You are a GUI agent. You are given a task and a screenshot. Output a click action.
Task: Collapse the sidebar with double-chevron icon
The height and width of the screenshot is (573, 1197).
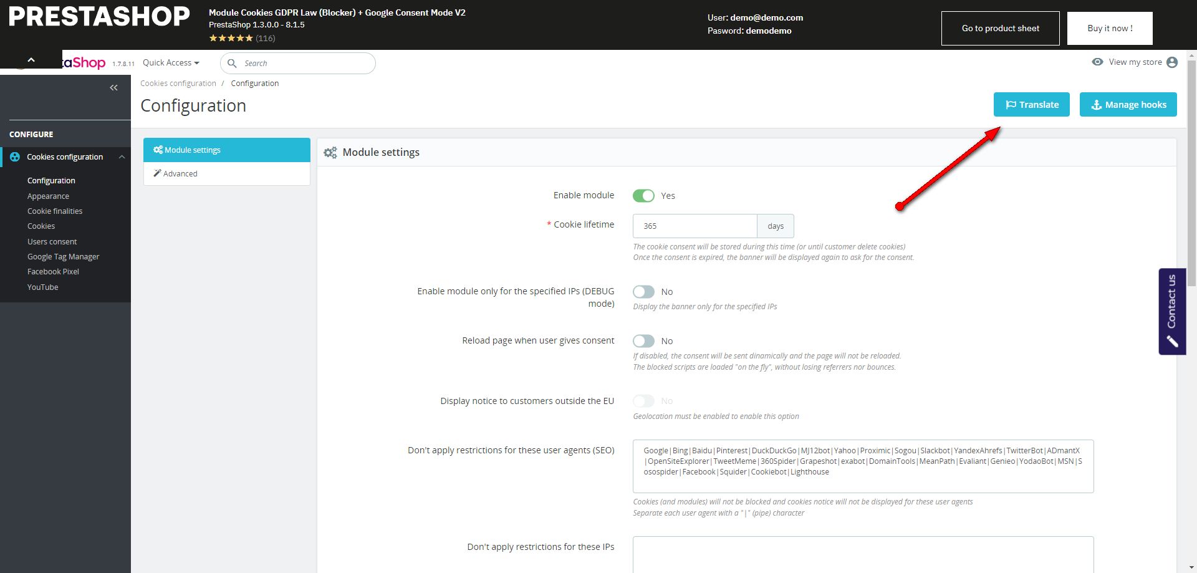click(113, 88)
